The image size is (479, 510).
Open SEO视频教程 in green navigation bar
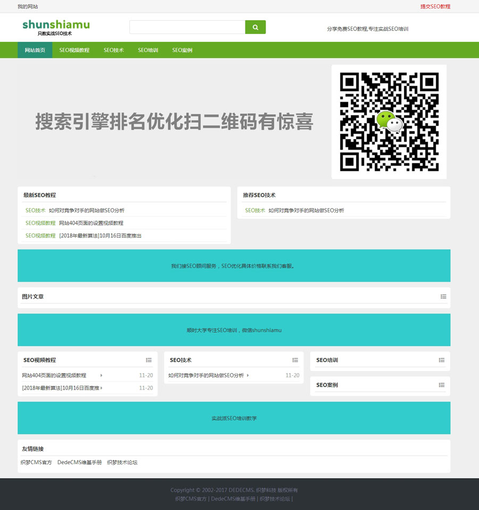point(74,50)
